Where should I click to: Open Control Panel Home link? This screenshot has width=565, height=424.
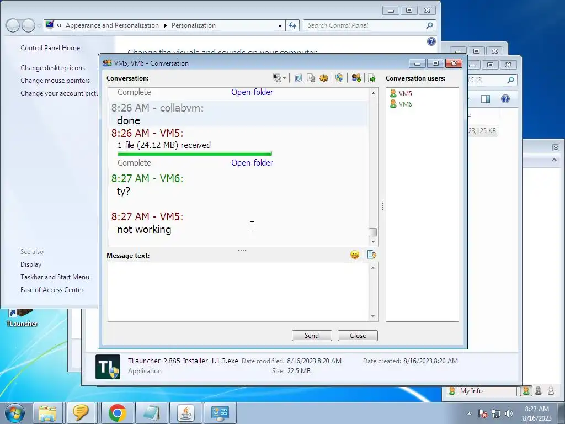click(50, 48)
